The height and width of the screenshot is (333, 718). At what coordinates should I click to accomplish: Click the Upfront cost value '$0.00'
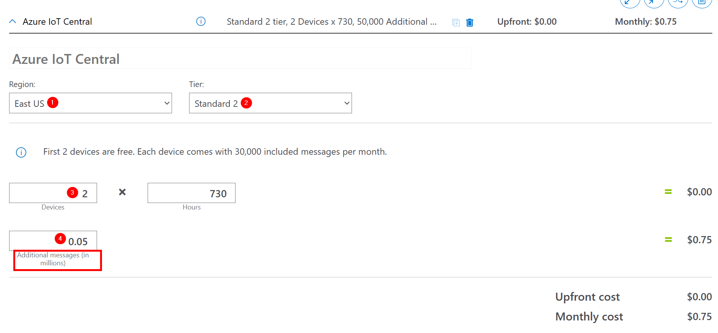pyautogui.click(x=699, y=297)
